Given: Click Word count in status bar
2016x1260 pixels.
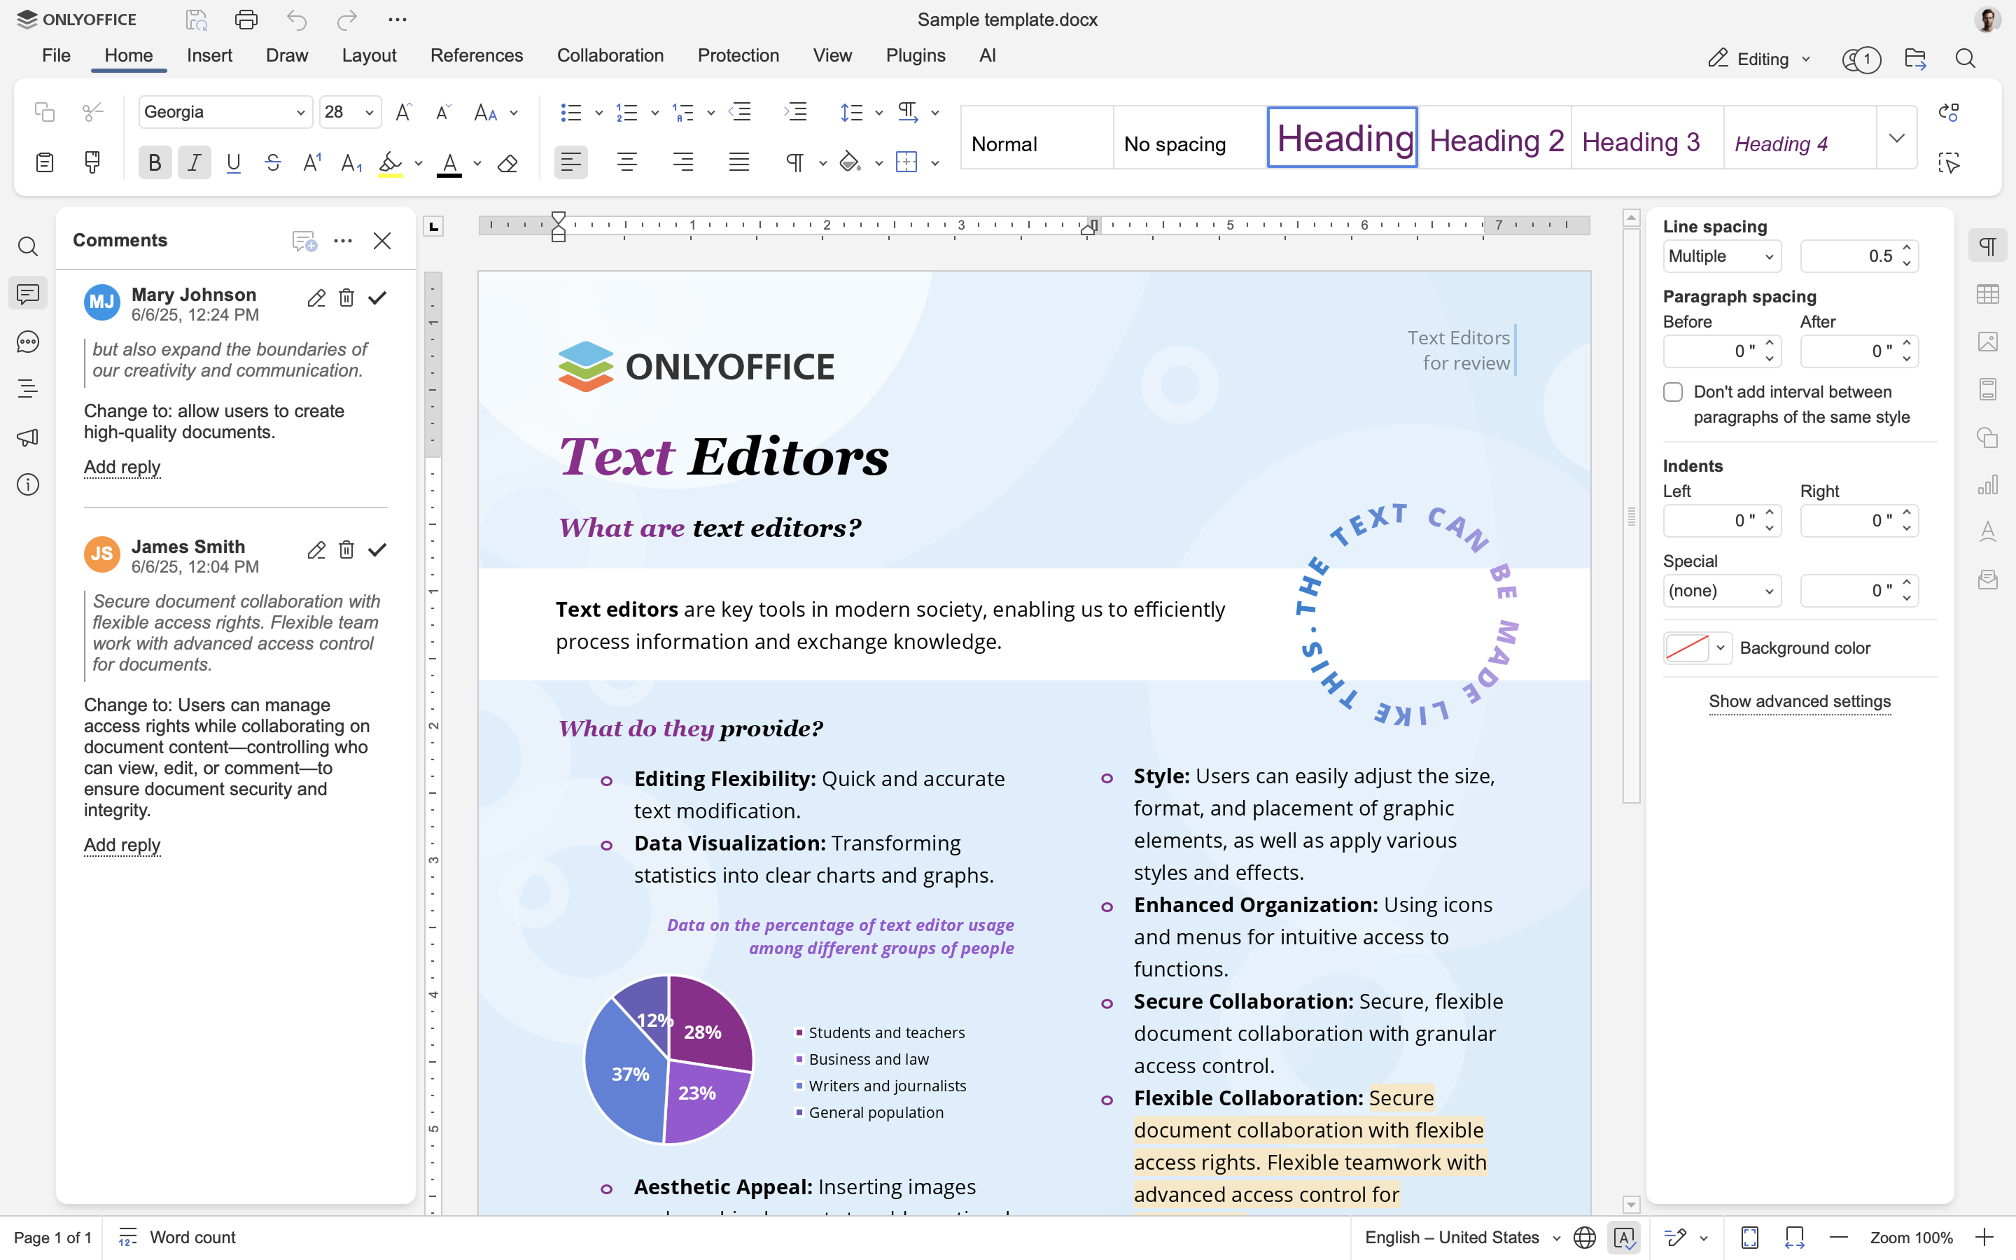Looking at the screenshot, I should [x=177, y=1238].
